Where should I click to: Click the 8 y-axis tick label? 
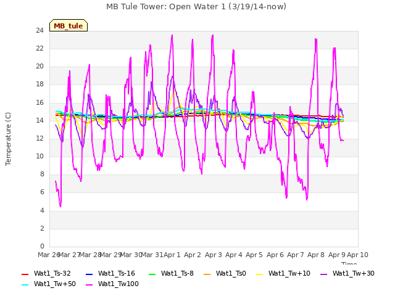point(42,175)
